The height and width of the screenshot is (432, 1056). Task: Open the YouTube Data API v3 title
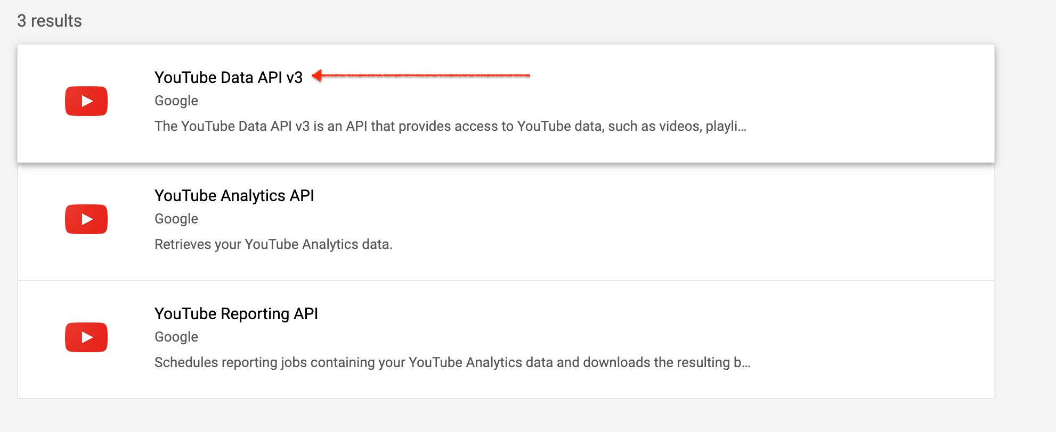[x=228, y=78]
